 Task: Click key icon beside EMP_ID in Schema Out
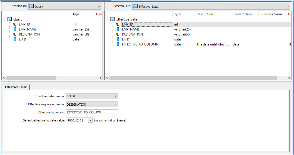point(118,24)
